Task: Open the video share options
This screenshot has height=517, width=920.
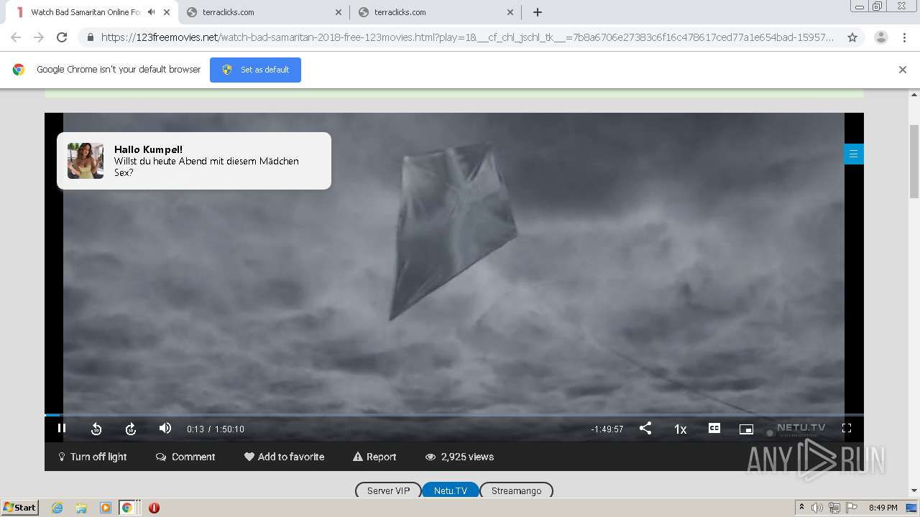Action: pyautogui.click(x=645, y=428)
